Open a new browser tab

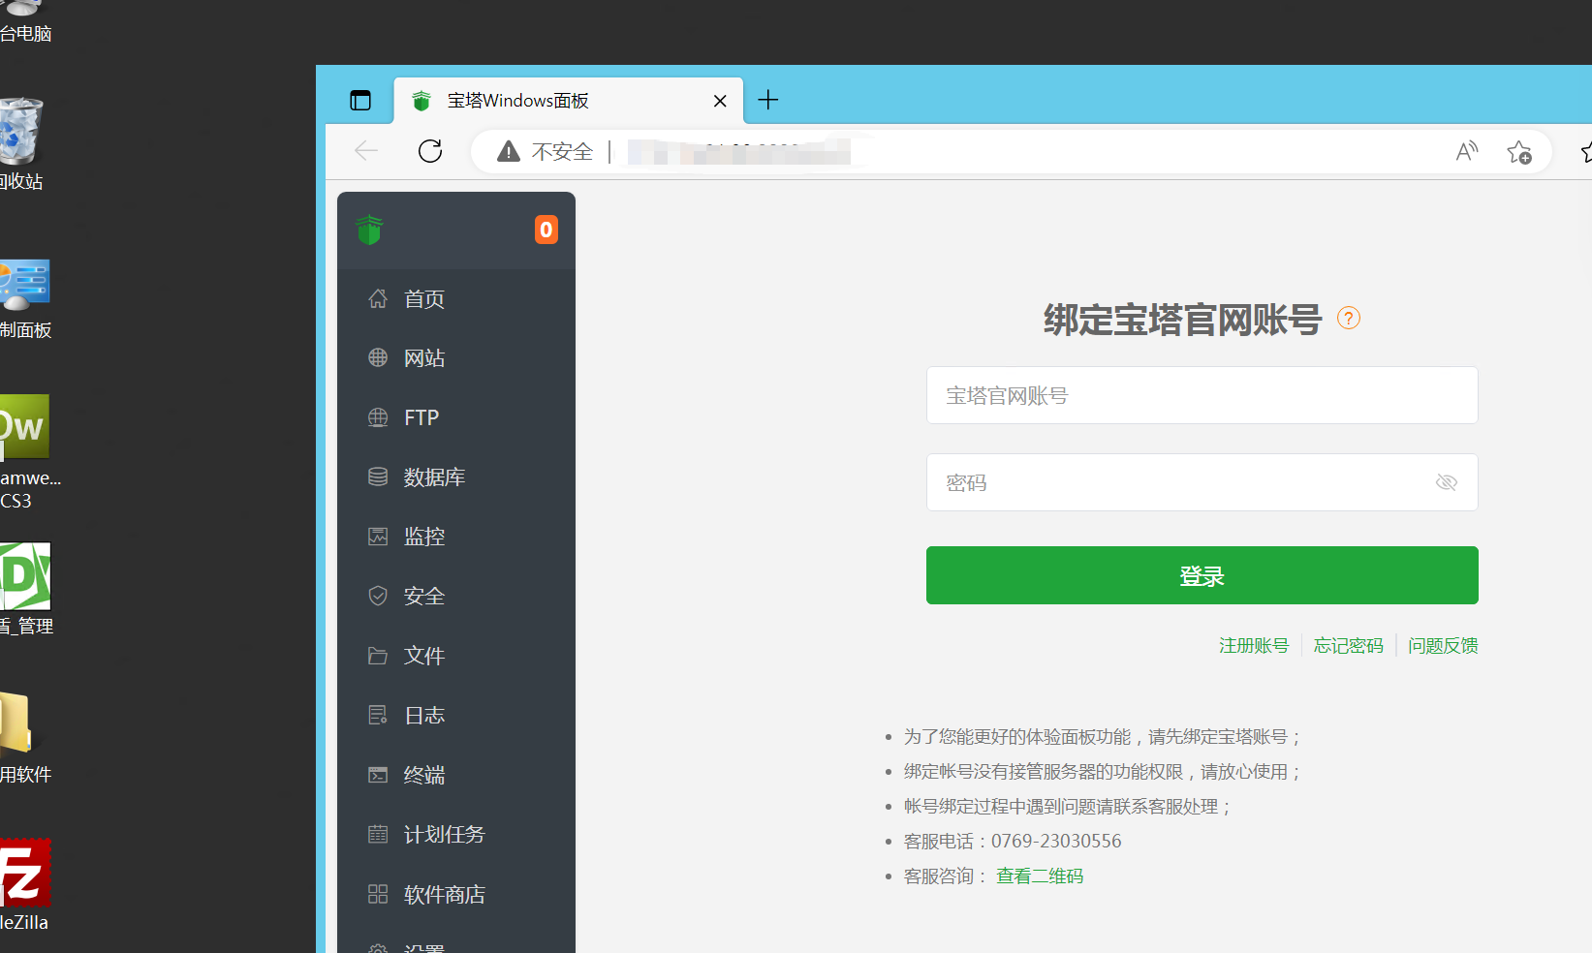click(767, 100)
